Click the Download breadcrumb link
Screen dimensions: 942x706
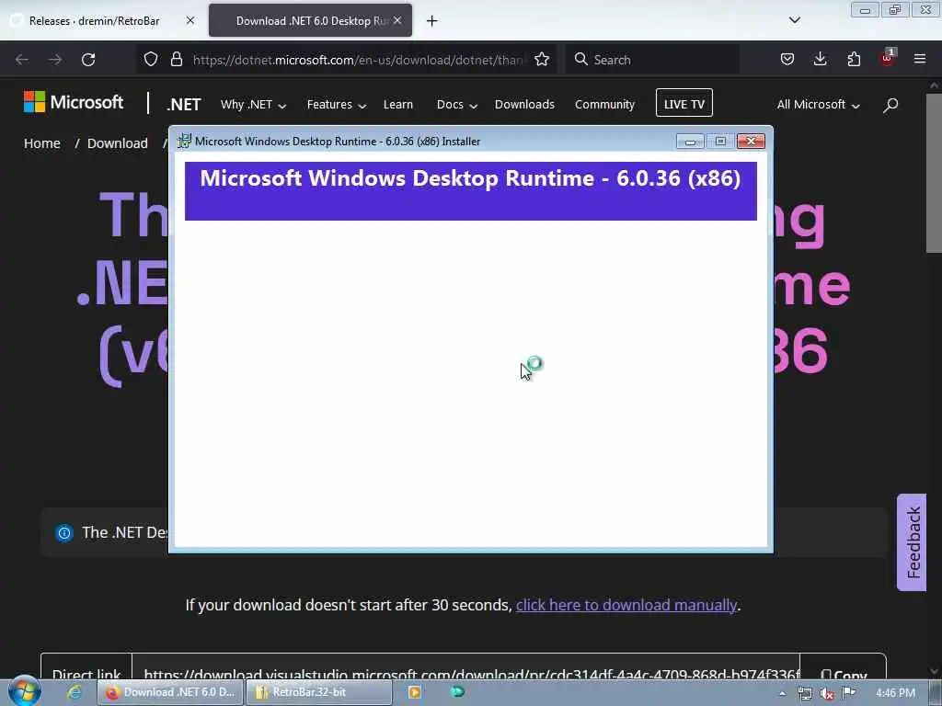117,143
